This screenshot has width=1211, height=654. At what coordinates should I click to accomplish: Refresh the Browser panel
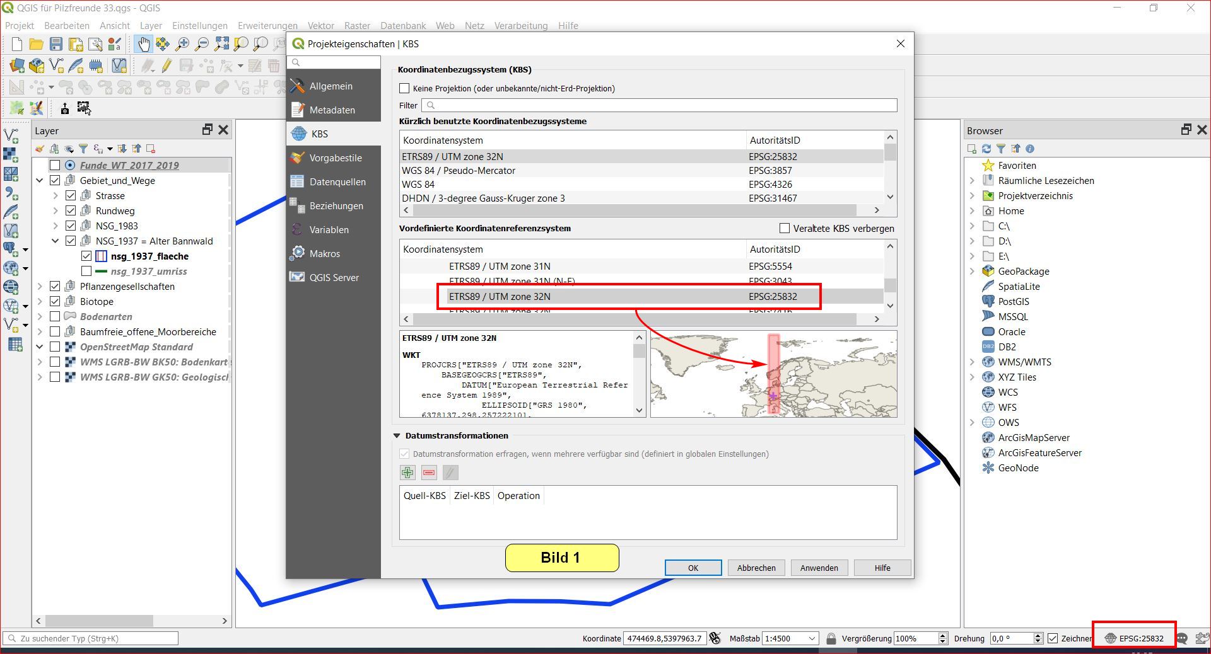pyautogui.click(x=986, y=149)
